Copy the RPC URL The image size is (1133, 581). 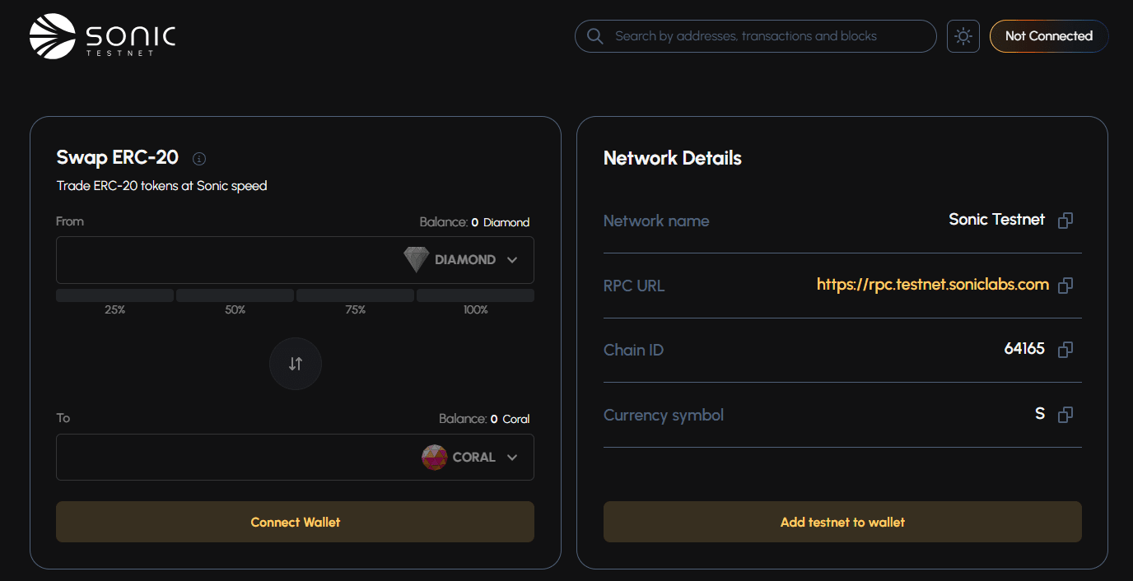pos(1065,286)
